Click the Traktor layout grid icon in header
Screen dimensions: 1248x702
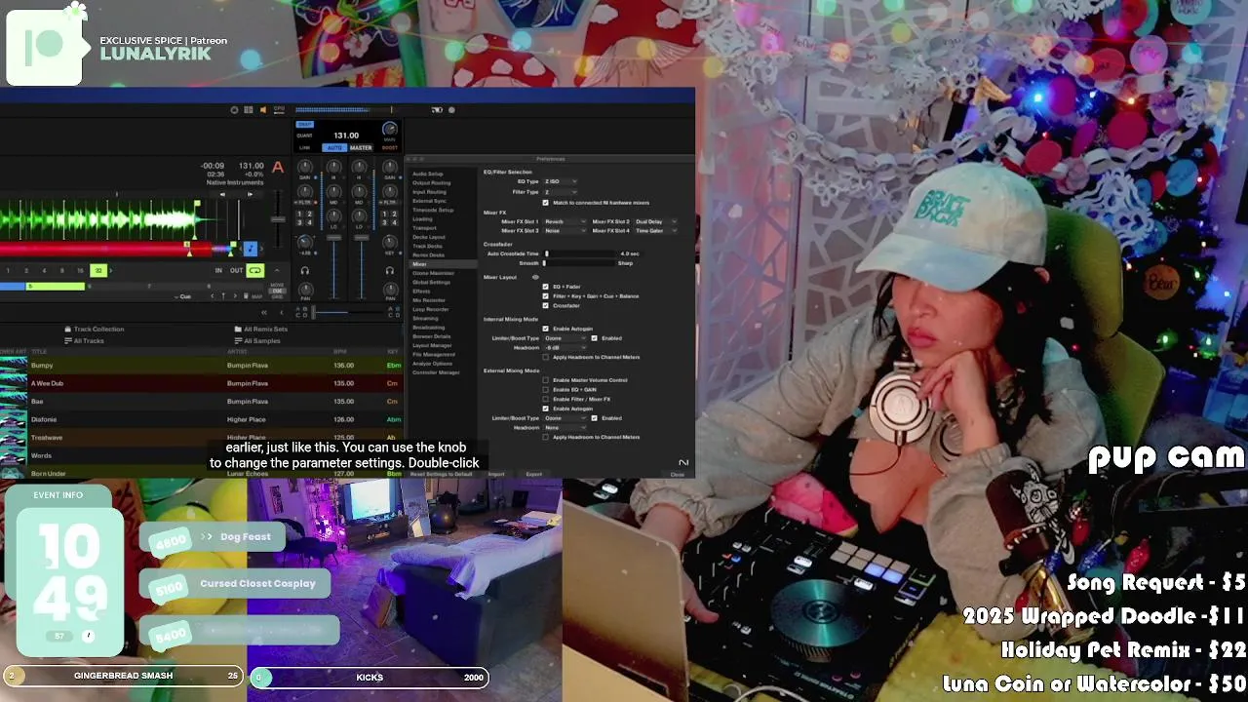(248, 110)
